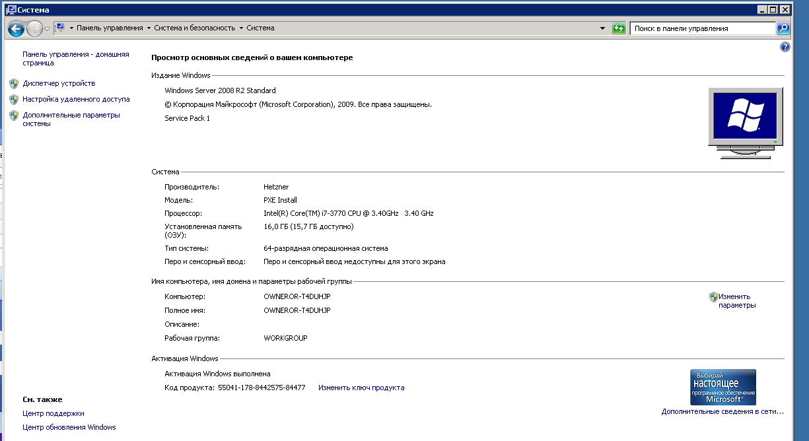The height and width of the screenshot is (441, 809).
Task: Click the search field Поиск в панели управления
Action: pos(703,28)
